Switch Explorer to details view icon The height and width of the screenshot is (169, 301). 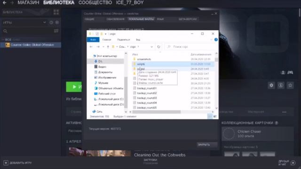point(210,116)
